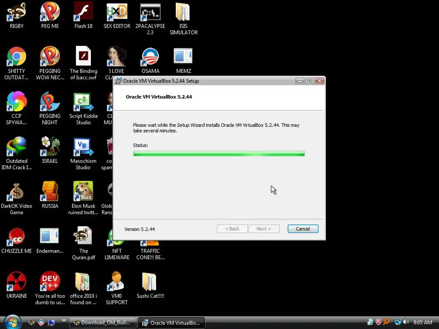The image size is (439, 329).
Task: Launch the Dev-C++ You're all too dumb shortcut
Action: coord(50,288)
